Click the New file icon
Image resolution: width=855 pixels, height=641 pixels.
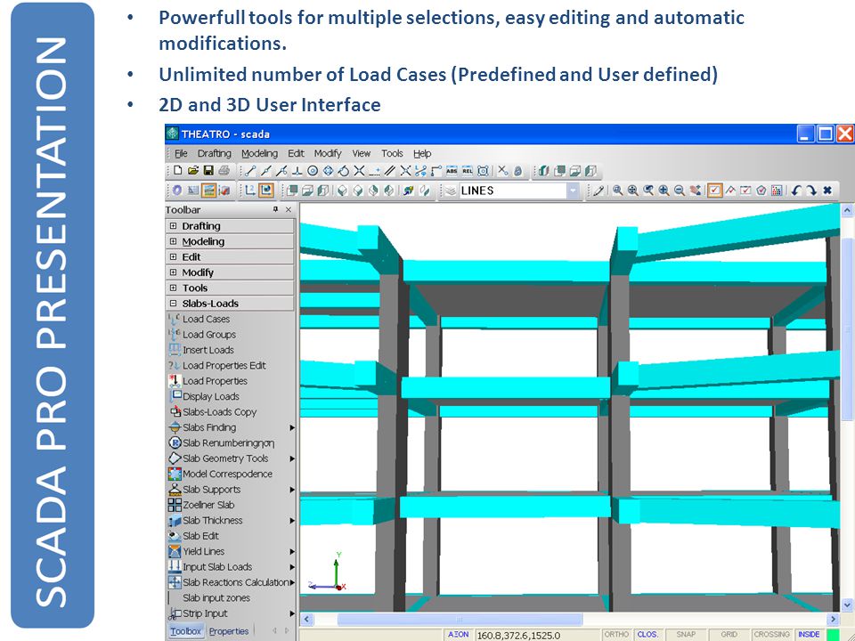178,171
